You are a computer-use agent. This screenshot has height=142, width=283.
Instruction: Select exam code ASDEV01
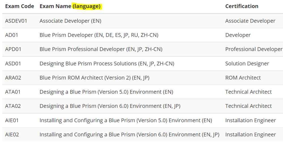click(16, 21)
